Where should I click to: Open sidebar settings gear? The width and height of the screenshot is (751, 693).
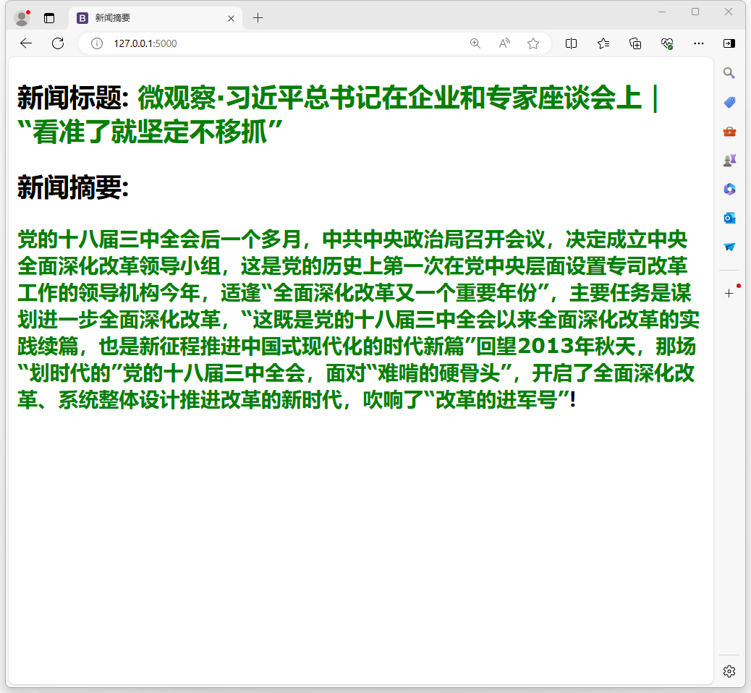click(x=729, y=671)
